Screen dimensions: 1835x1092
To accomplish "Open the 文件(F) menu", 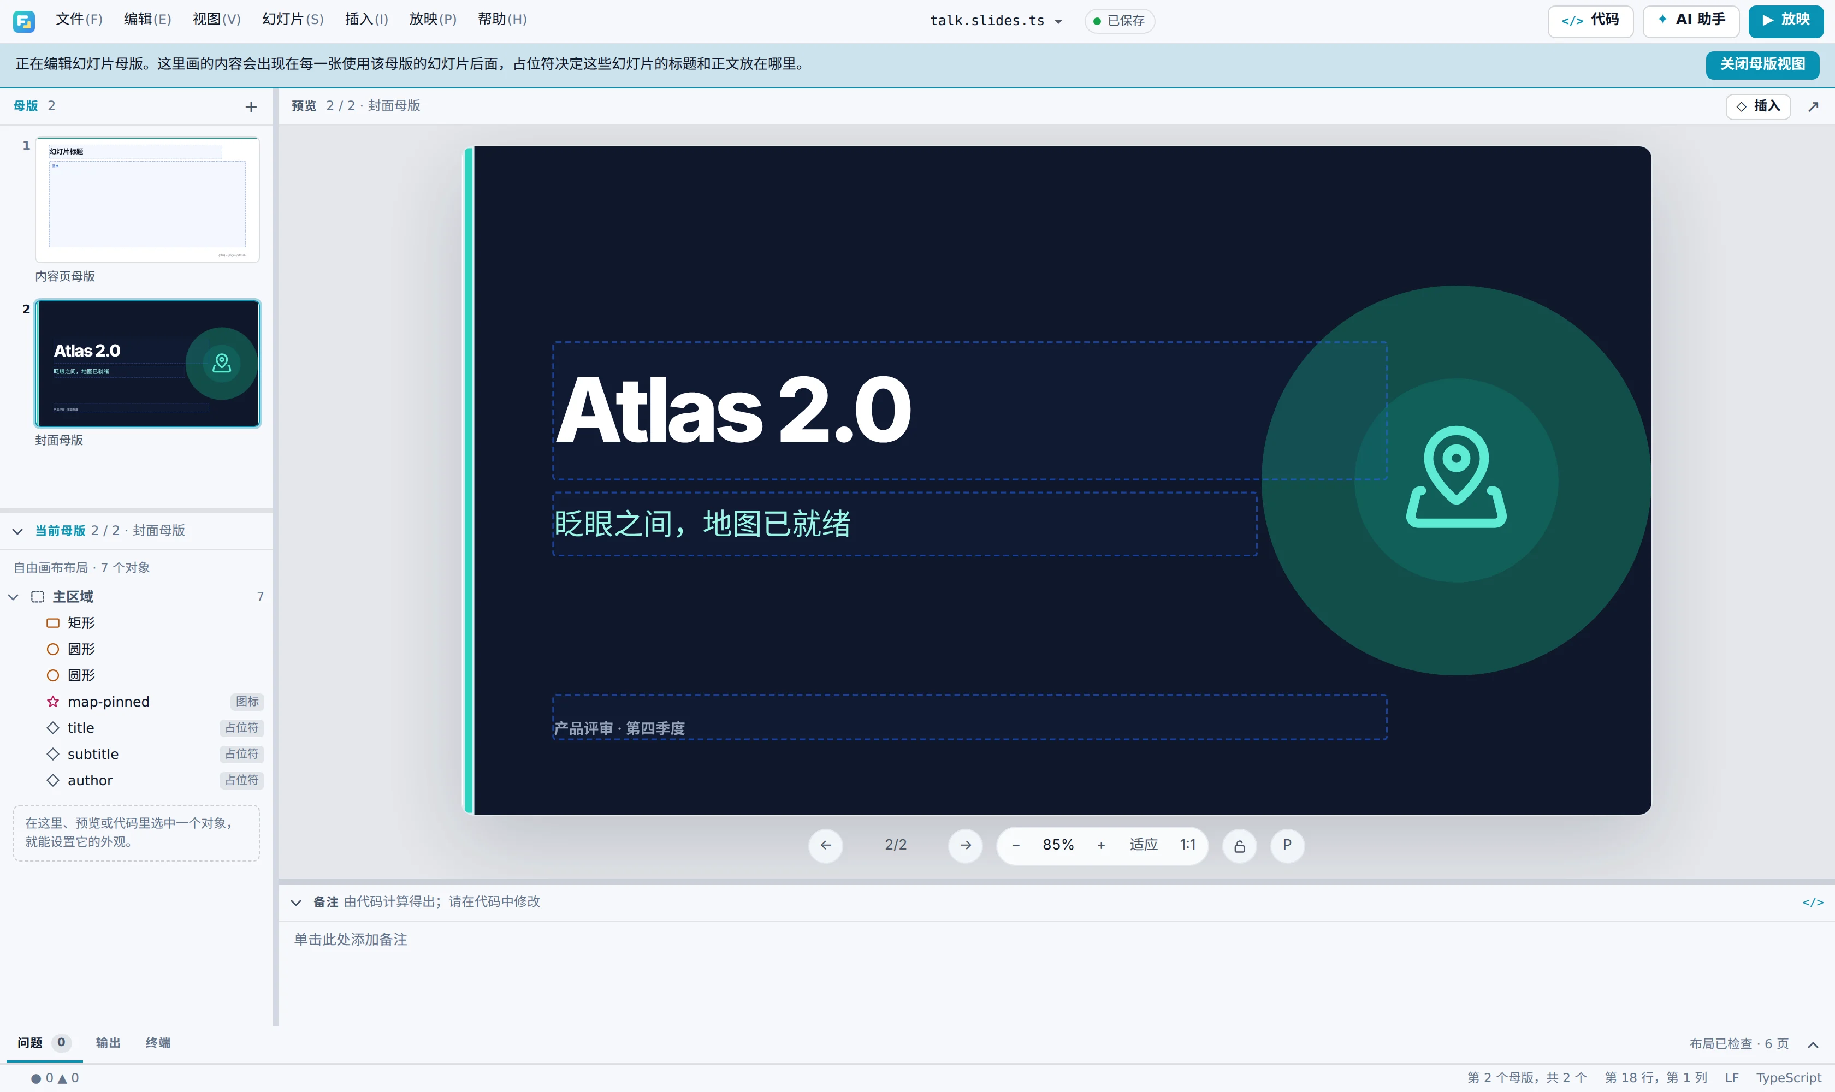I will [79, 19].
